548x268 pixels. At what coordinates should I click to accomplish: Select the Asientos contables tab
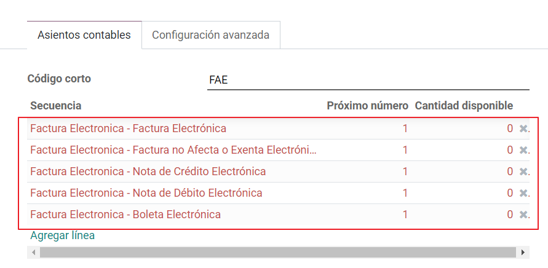(x=84, y=35)
